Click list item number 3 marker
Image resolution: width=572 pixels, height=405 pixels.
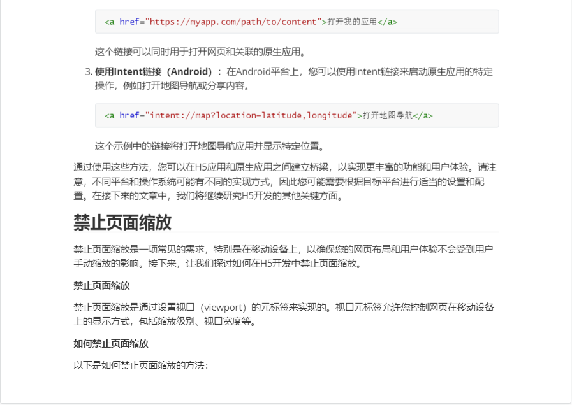point(89,71)
